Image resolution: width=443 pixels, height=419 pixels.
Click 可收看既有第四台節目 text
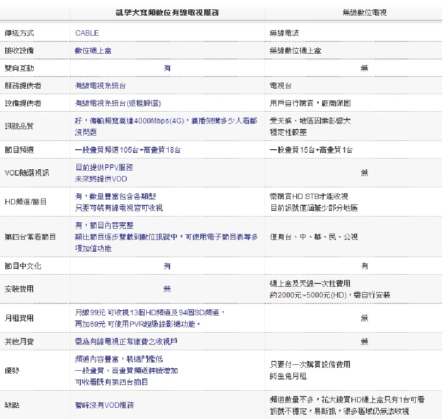(111, 382)
